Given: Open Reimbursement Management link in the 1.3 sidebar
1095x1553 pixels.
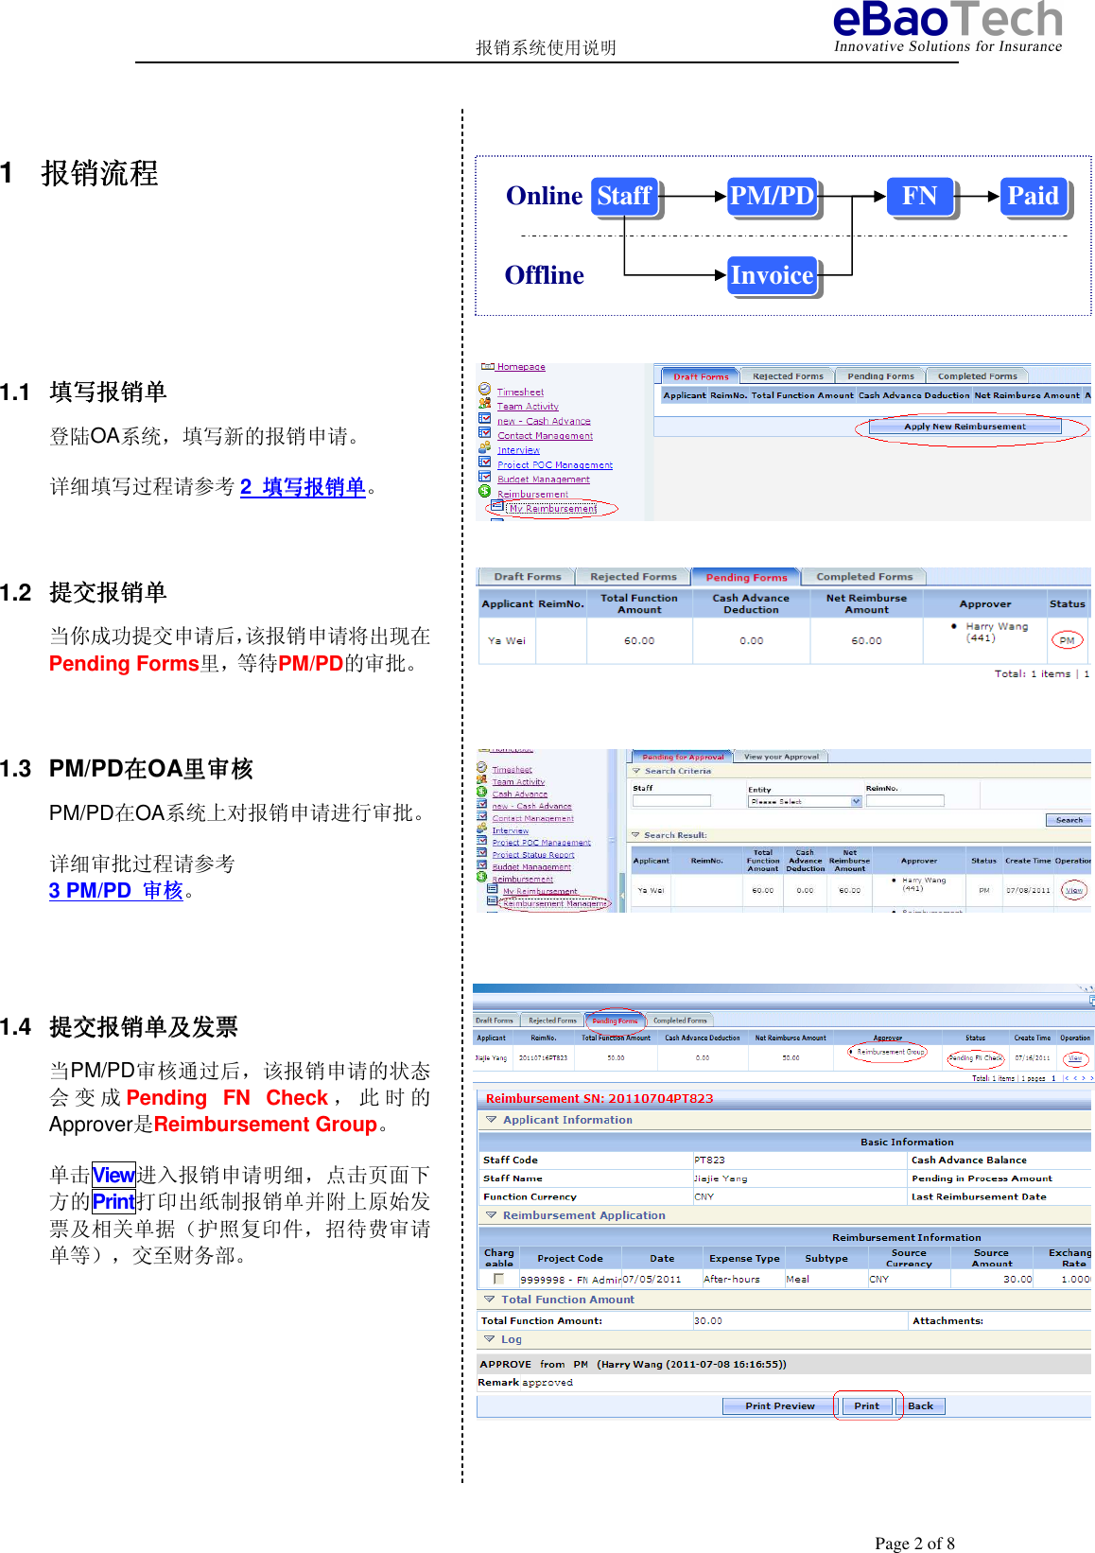Looking at the screenshot, I should [555, 904].
